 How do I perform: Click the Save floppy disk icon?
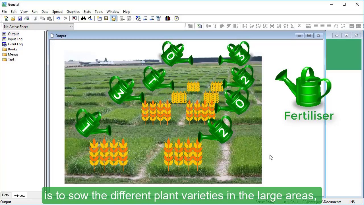(20, 19)
